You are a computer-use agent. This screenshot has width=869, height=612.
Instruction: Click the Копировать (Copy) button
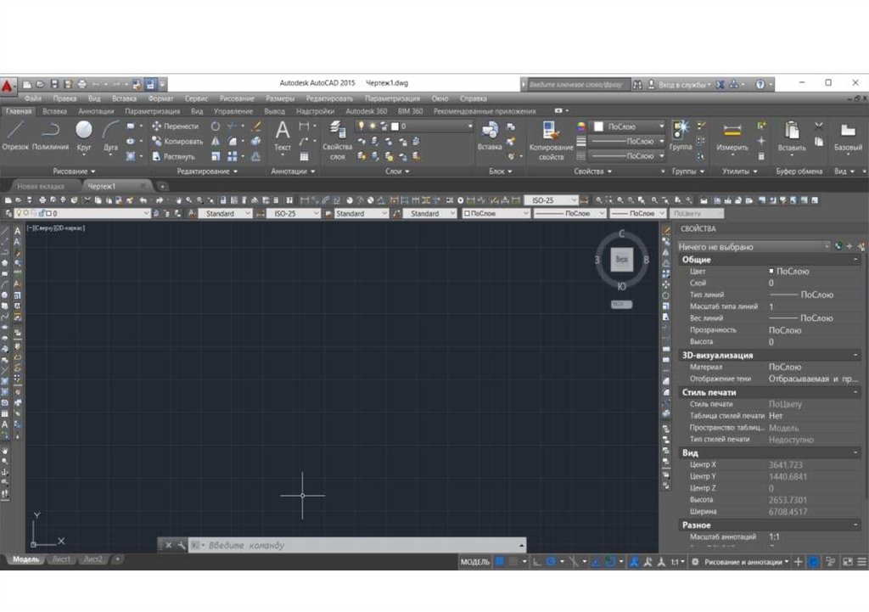[177, 141]
